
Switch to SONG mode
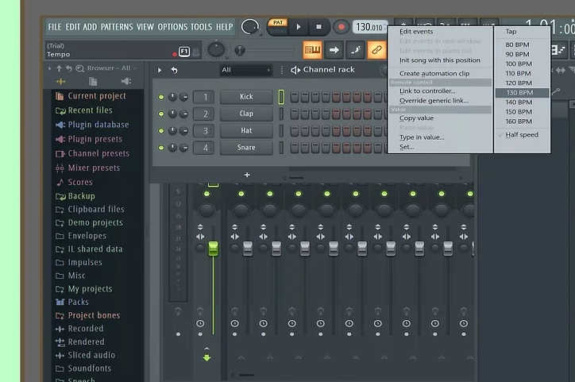point(278,32)
